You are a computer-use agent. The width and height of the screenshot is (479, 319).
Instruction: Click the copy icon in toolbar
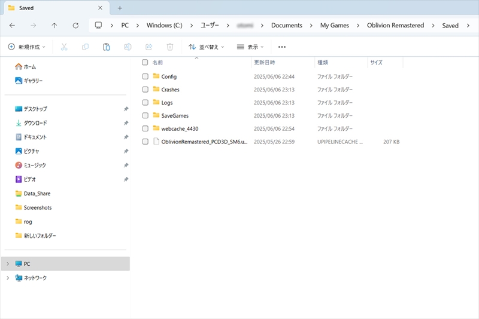(x=85, y=47)
